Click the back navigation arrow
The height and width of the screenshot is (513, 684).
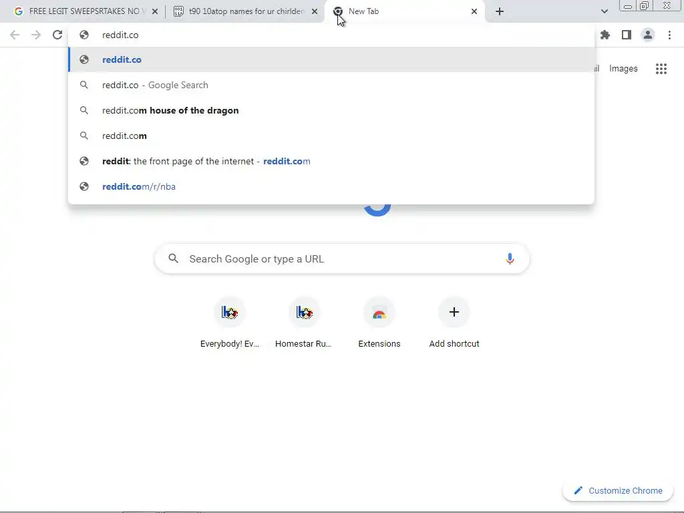coord(15,35)
